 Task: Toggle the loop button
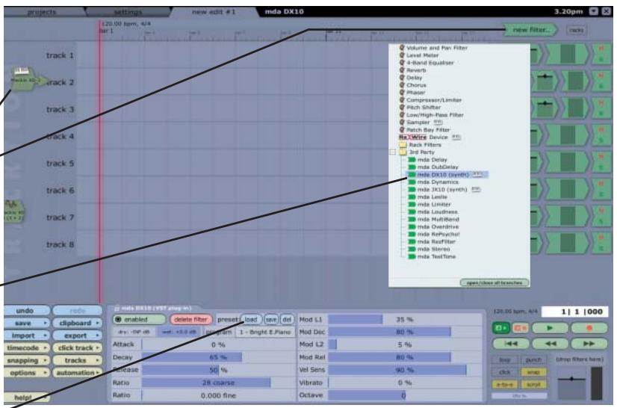[x=504, y=360]
